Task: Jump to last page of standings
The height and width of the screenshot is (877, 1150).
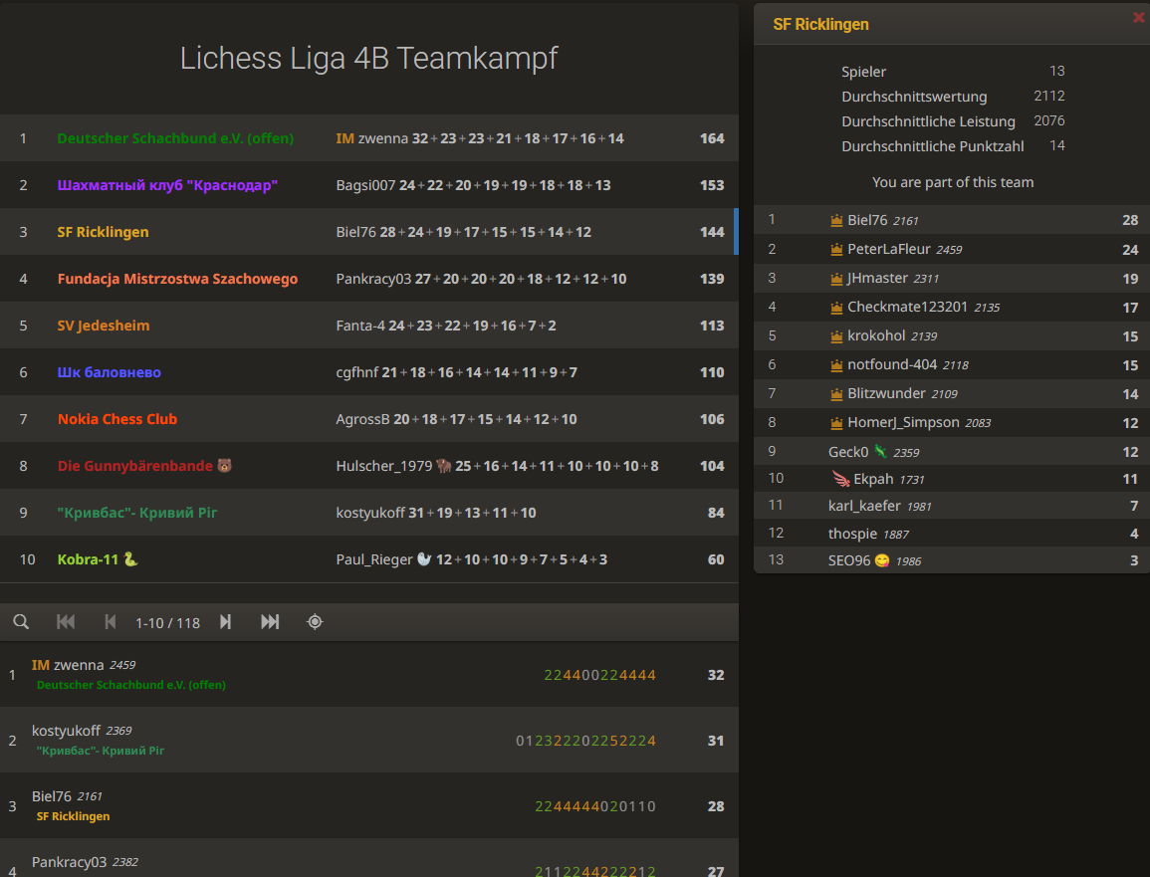Action: pos(270,622)
